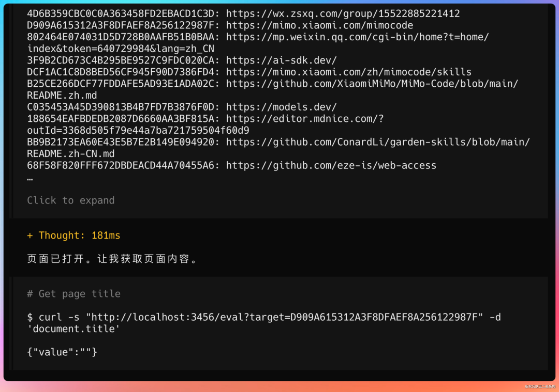Open the https://ai-sdk.dev/ link

pyautogui.click(x=281, y=60)
